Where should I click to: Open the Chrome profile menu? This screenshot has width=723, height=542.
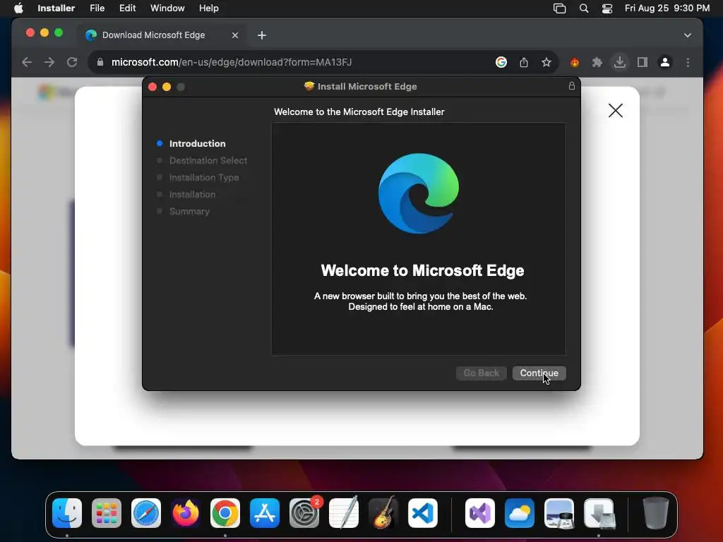tap(665, 62)
